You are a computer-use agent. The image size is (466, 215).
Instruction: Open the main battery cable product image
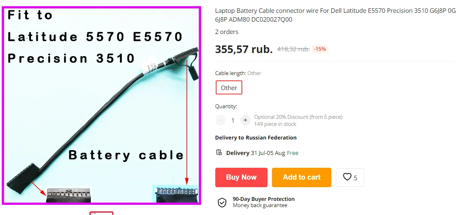coord(101,106)
